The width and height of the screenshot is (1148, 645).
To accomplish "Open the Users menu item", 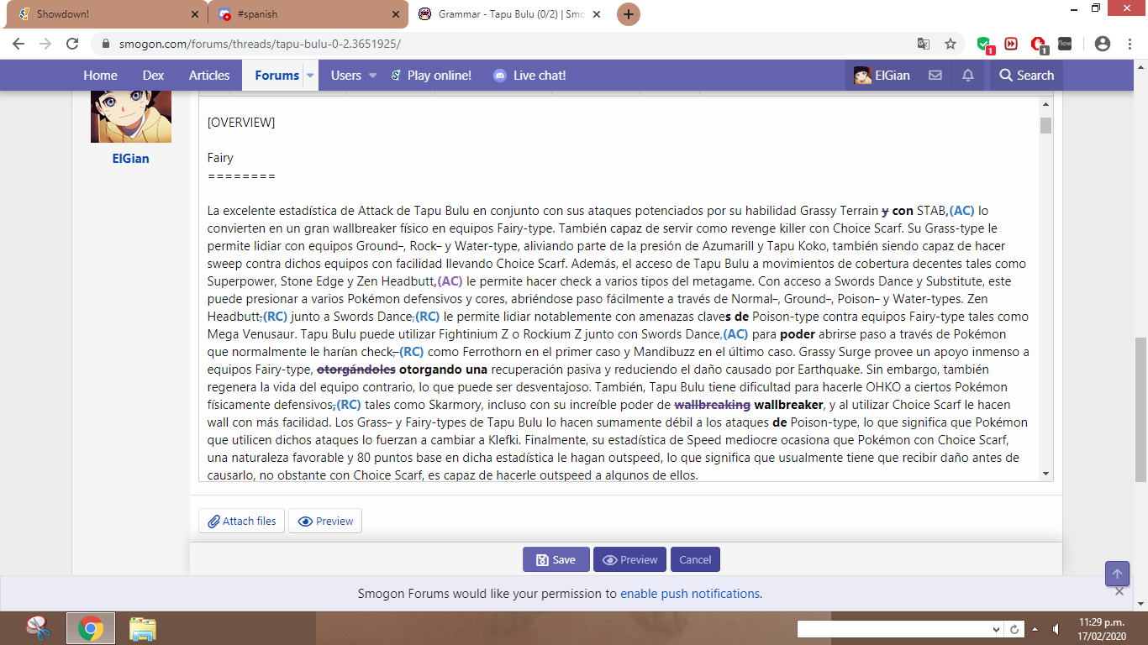I will (x=346, y=76).
